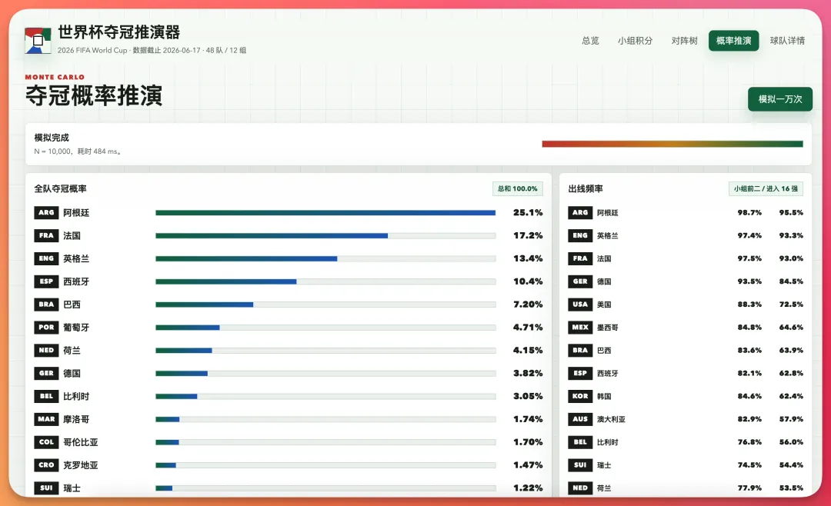Click the 模拟完成 status text
Screen dimensions: 831x506
52,138
